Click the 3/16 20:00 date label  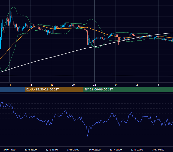pos(73,149)
